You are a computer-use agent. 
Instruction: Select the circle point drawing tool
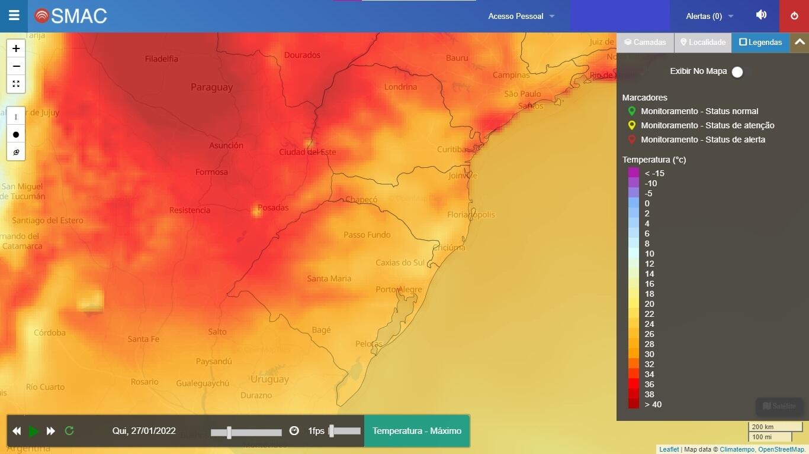(16, 135)
